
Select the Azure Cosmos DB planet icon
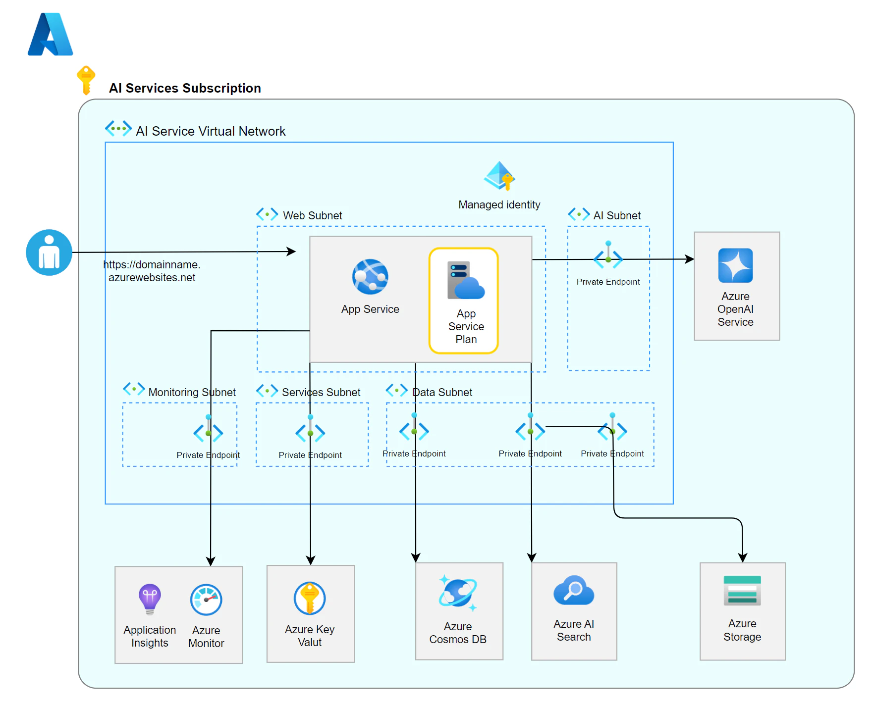tap(458, 593)
